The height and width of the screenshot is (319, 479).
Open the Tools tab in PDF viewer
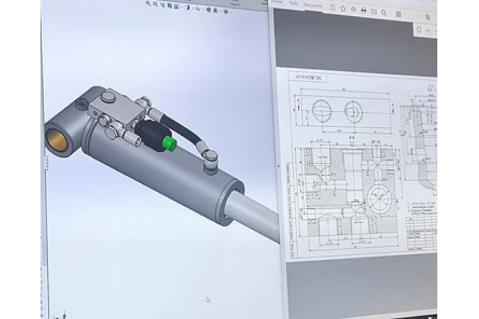coord(293,3)
